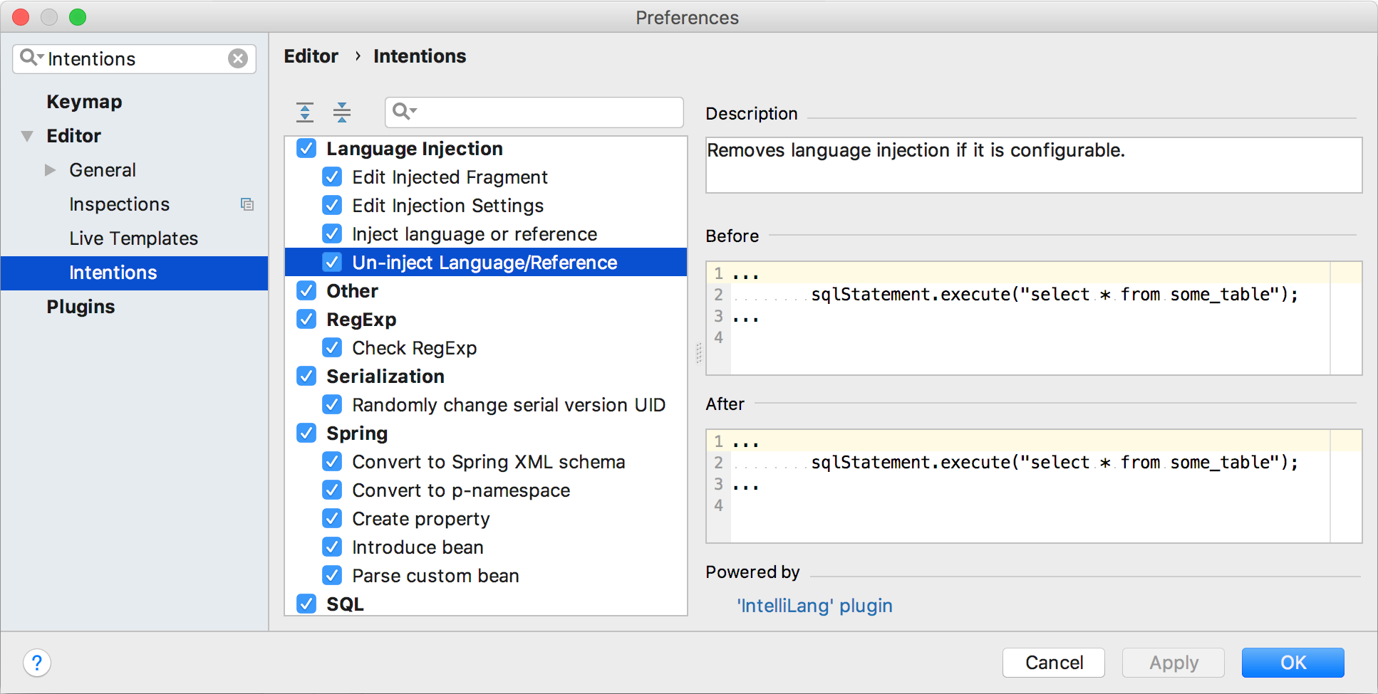Expand the General settings node
The width and height of the screenshot is (1378, 694).
(x=50, y=170)
